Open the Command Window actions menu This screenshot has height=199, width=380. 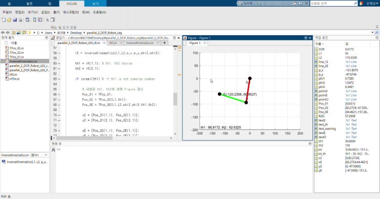pyautogui.click(x=310, y=144)
